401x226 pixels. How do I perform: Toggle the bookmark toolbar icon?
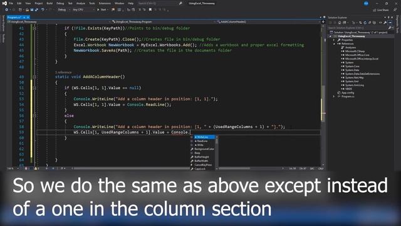[150, 10]
